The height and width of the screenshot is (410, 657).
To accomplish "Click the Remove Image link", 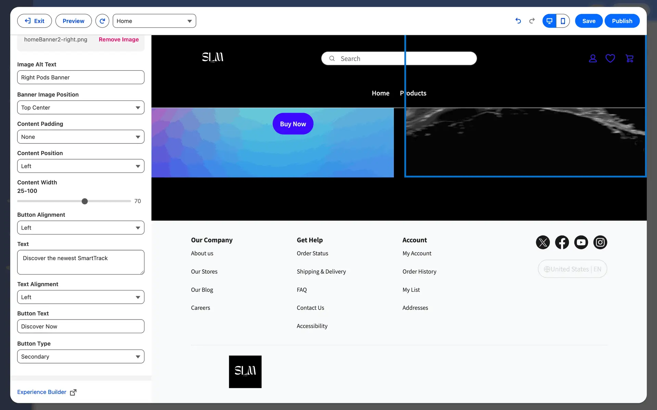I will coord(119,40).
